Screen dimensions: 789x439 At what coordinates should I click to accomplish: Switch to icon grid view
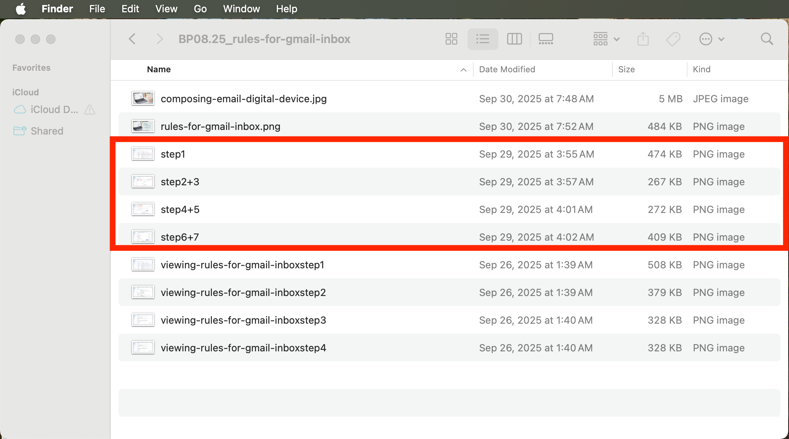pos(451,39)
